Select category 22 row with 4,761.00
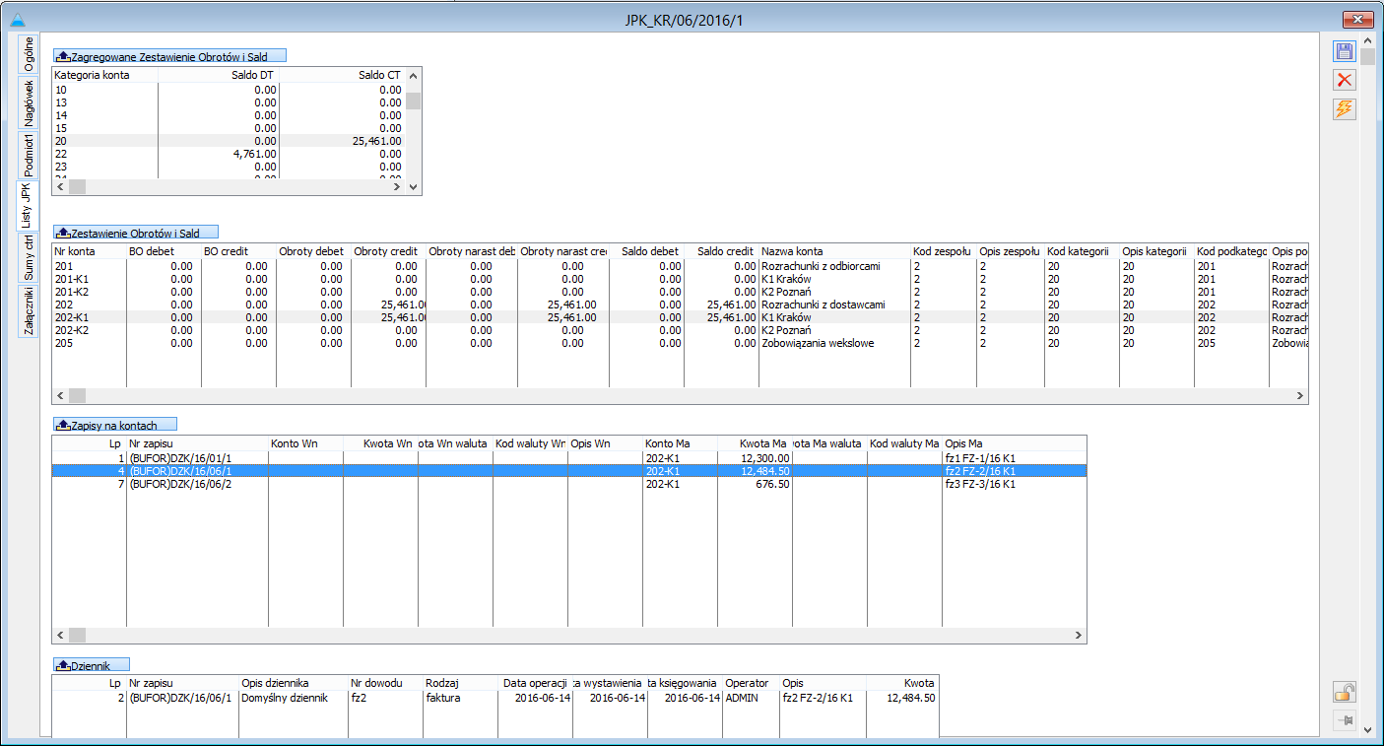Screen dimensions: 1384x746 [229, 154]
